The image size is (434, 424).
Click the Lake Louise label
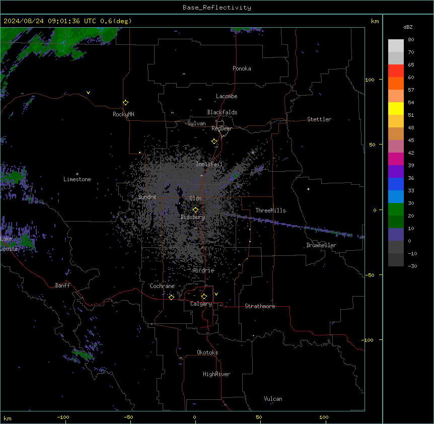(x=9, y=244)
